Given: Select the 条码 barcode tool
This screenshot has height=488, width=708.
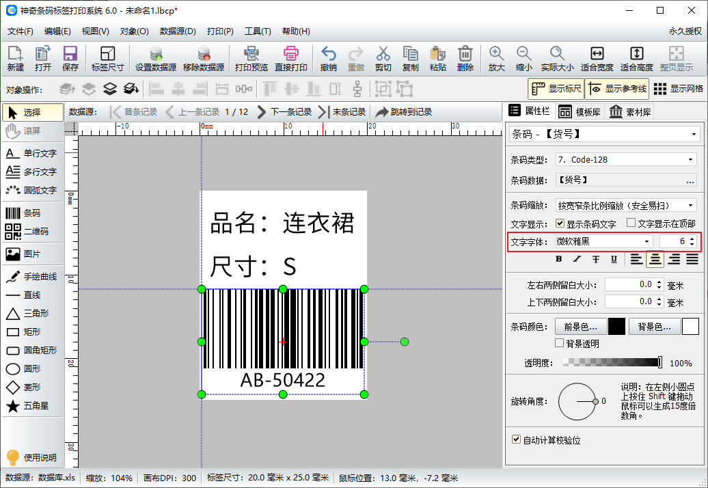Looking at the screenshot, I should (33, 213).
